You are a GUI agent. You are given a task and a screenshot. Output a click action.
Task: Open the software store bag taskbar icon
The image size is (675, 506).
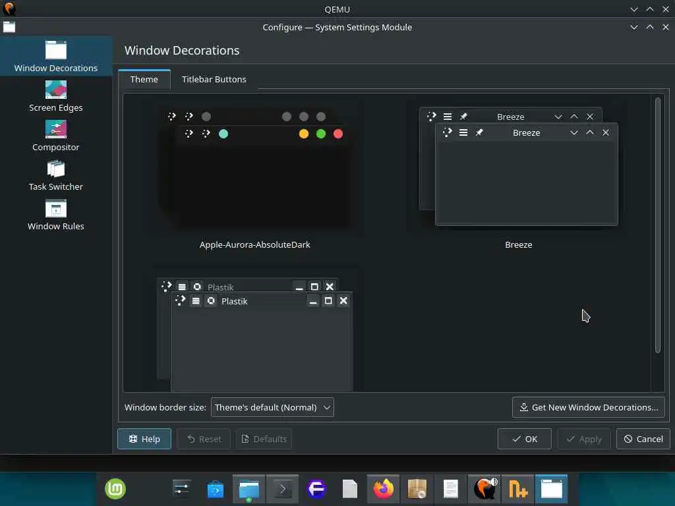[216, 489]
